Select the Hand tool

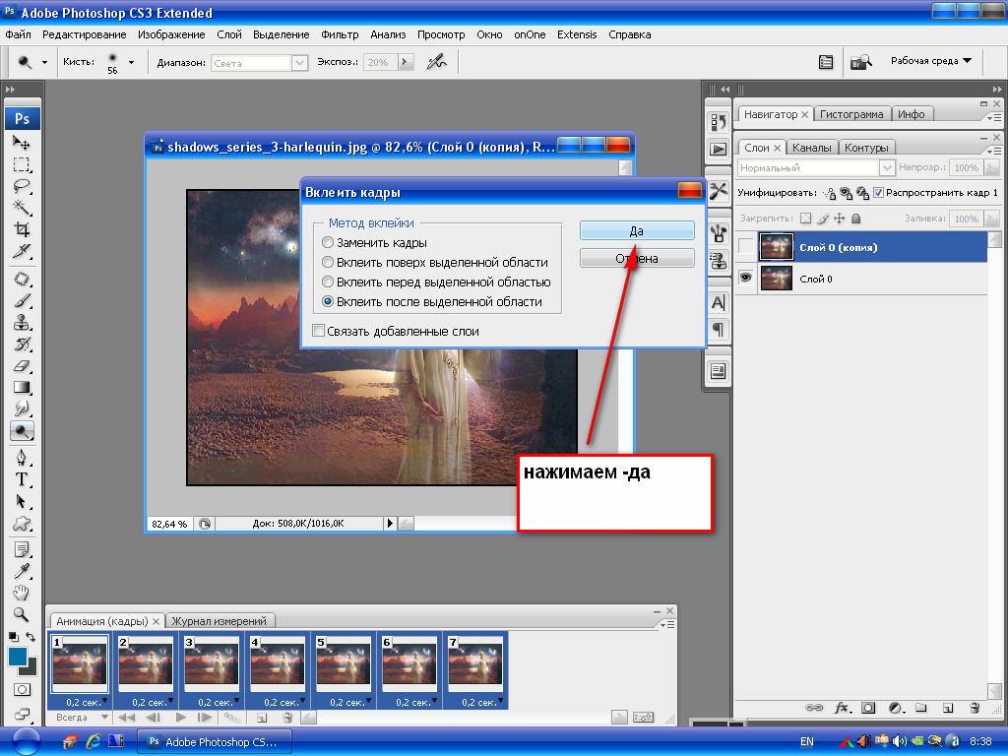click(22, 593)
